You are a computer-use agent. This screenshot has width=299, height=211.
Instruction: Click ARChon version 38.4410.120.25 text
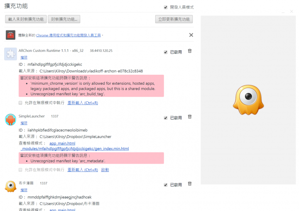(x=101, y=51)
